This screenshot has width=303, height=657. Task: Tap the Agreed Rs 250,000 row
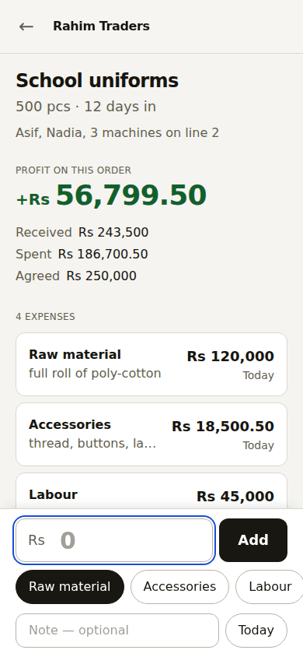click(x=76, y=276)
